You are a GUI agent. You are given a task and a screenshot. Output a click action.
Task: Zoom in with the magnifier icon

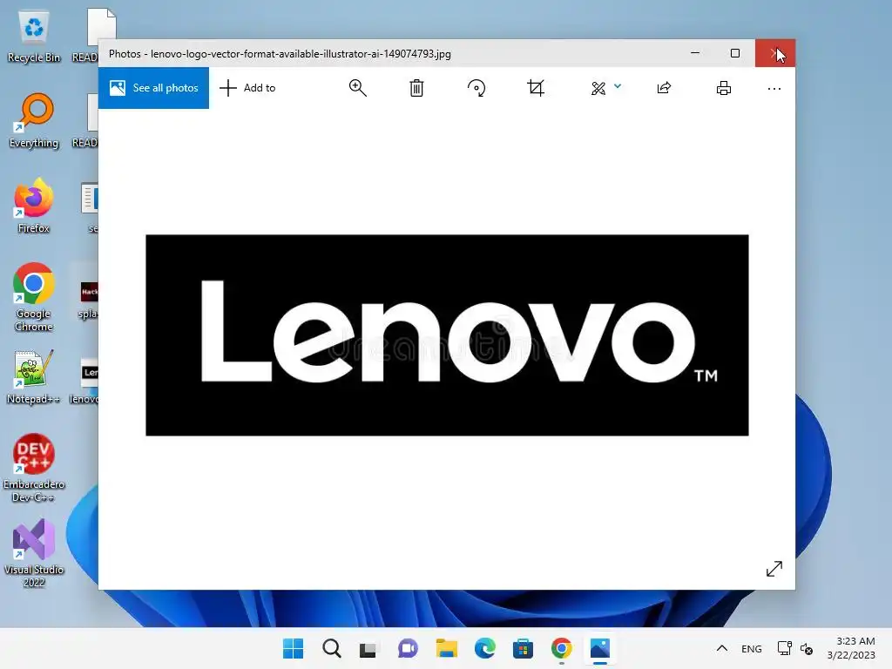[357, 88]
